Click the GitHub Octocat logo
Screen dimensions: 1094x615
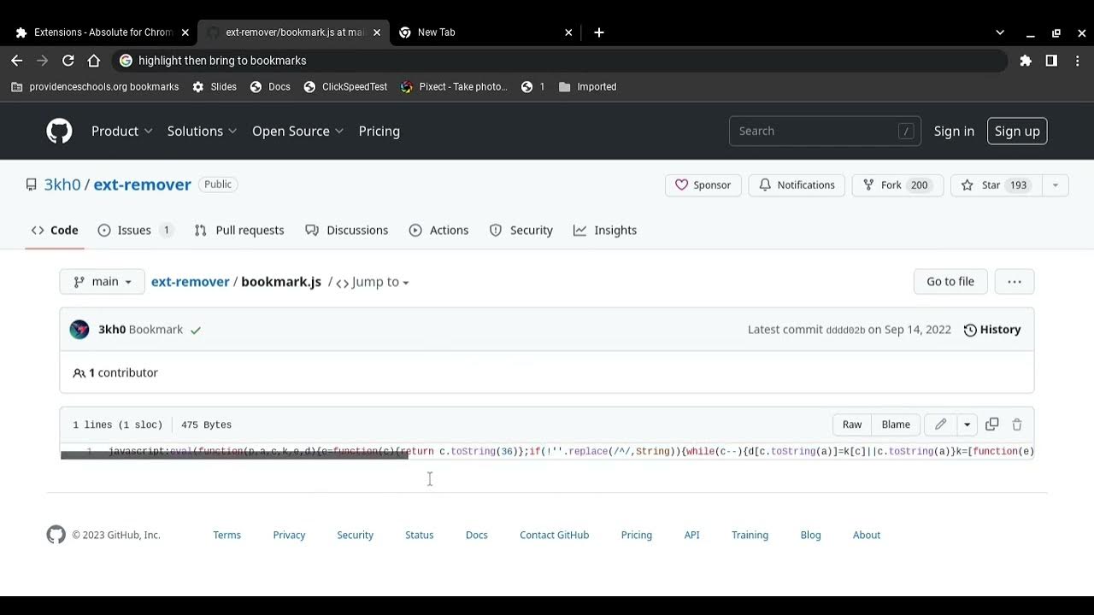[x=59, y=131]
